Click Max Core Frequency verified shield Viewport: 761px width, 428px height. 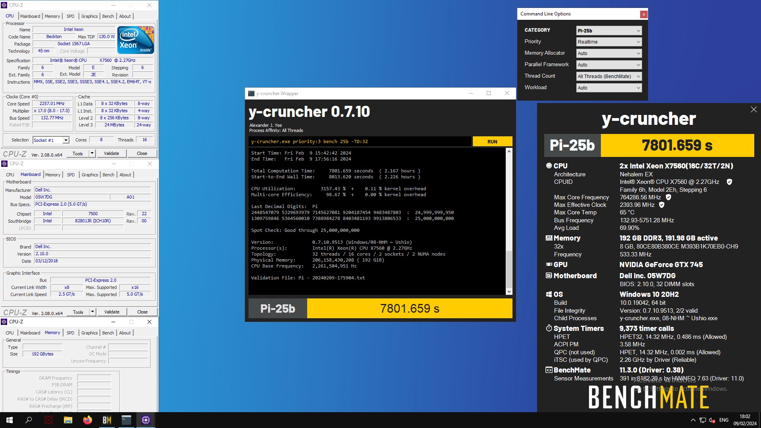pos(668,197)
